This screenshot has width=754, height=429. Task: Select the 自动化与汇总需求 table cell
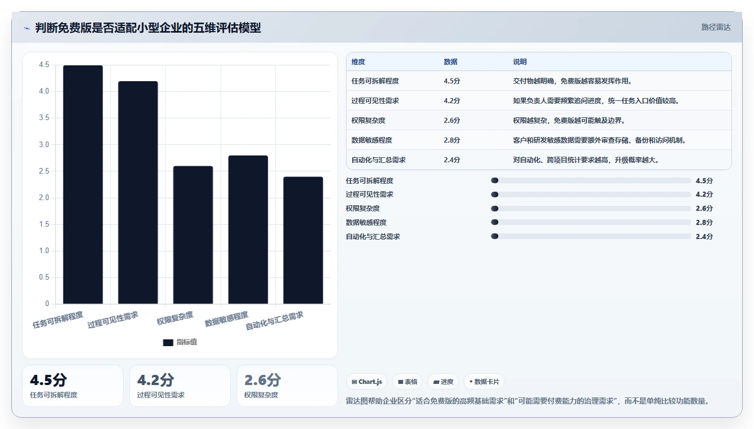tap(379, 160)
